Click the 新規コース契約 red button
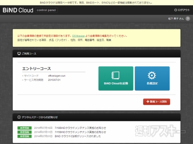193x144 pixels. [x=156, y=102]
